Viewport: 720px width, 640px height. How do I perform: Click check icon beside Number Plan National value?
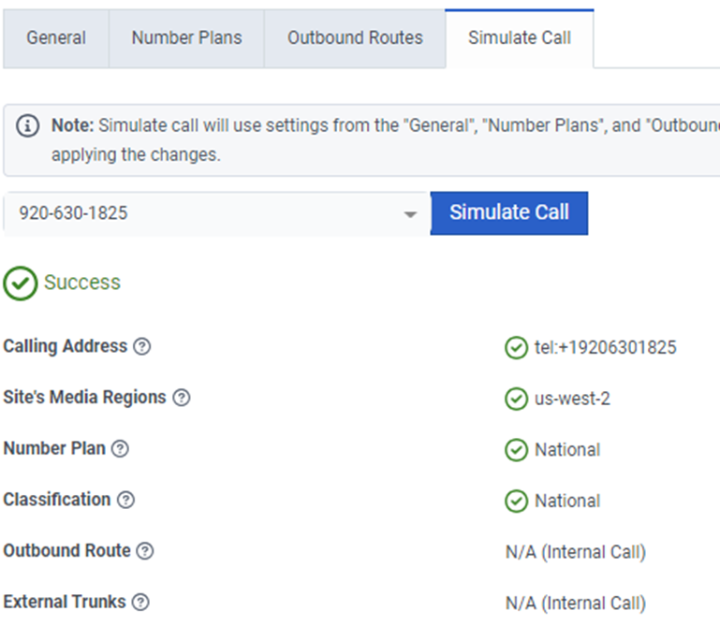click(x=516, y=450)
